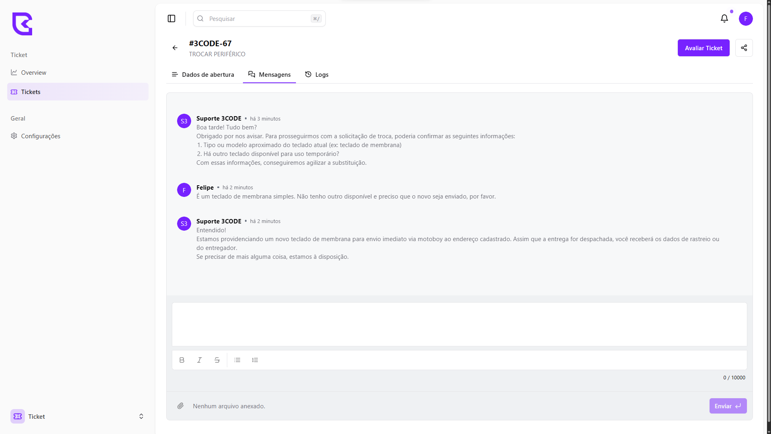Open the notifications bell
This screenshot has height=434, width=771.
(724, 18)
